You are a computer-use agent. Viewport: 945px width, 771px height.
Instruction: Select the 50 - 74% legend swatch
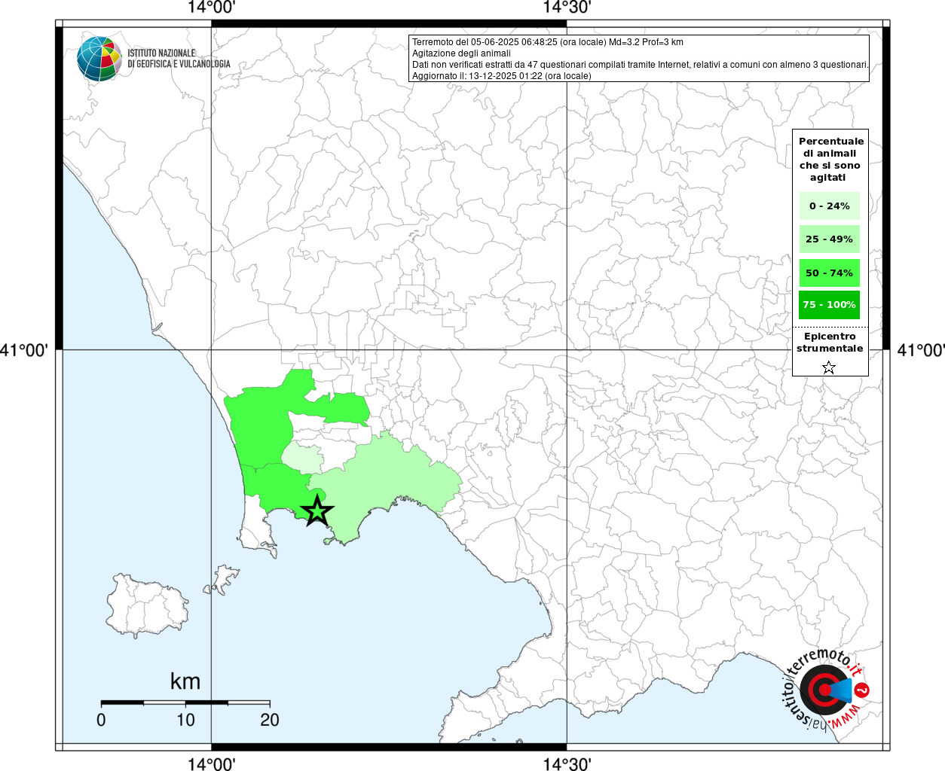(x=829, y=273)
